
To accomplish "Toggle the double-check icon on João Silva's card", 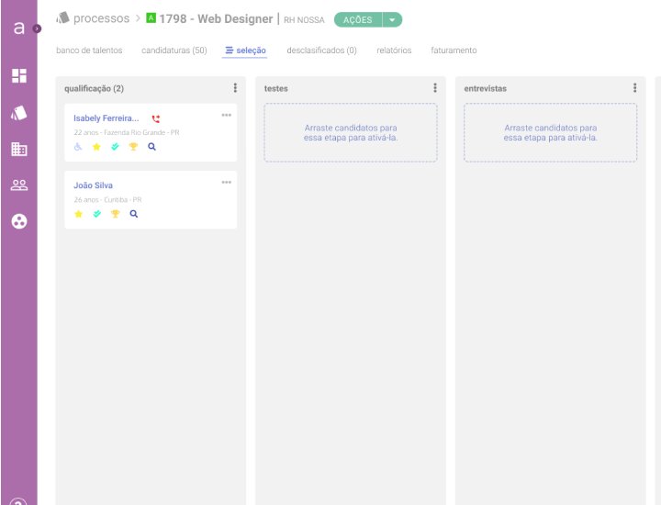I will pyautogui.click(x=97, y=214).
